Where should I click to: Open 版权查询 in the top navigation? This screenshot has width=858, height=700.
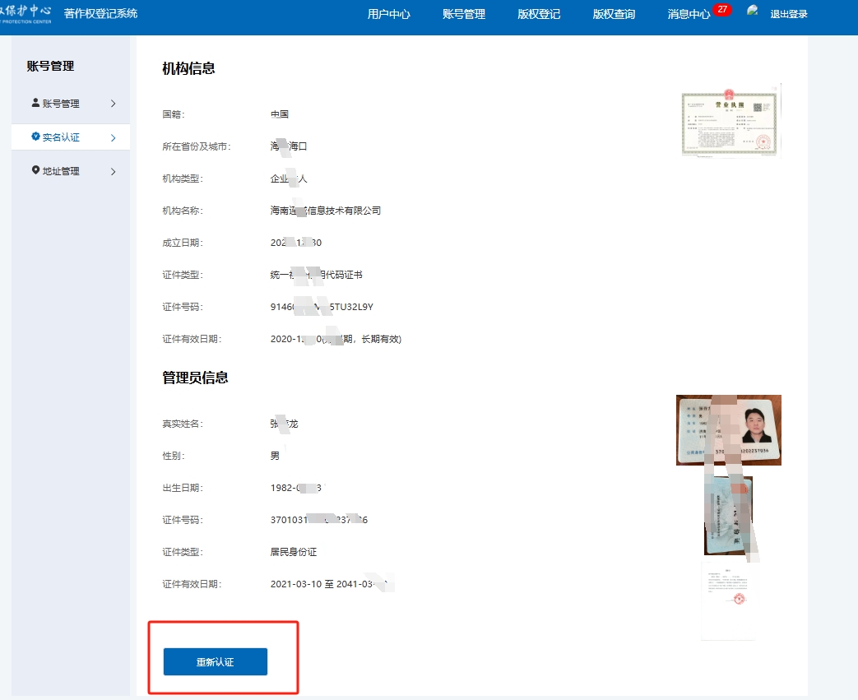pyautogui.click(x=614, y=14)
